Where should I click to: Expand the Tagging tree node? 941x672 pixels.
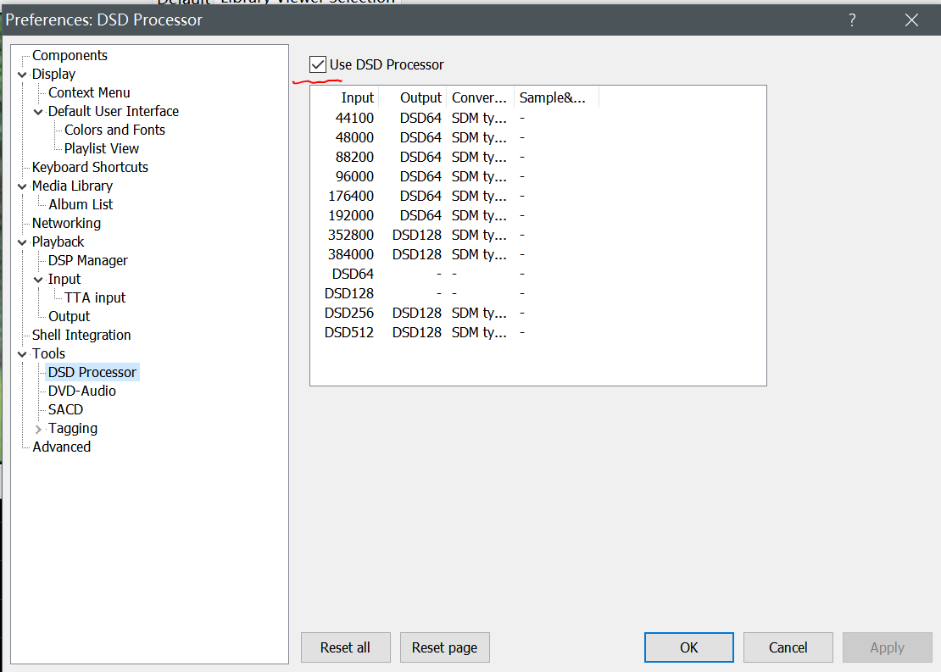[38, 429]
